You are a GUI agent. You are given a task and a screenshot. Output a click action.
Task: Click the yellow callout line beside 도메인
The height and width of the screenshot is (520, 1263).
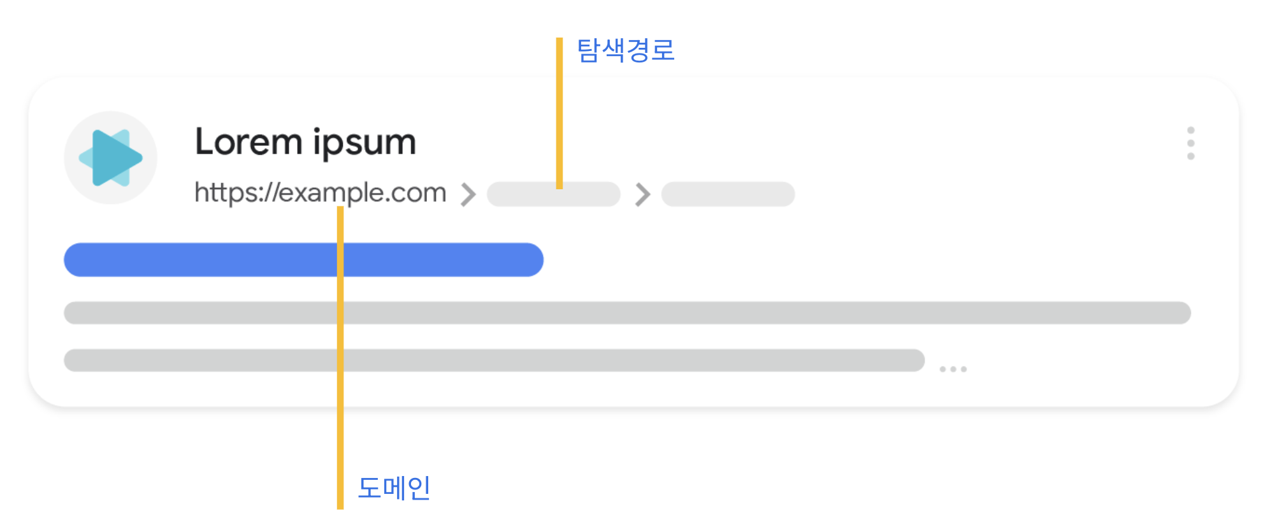point(340,358)
